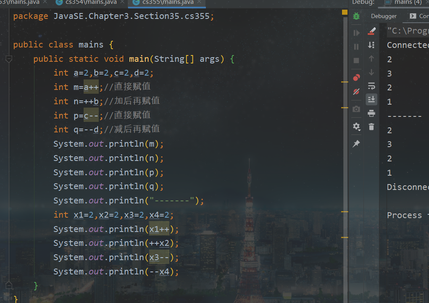Open the Console tab
Screen dimensions: 429x303
point(419,16)
